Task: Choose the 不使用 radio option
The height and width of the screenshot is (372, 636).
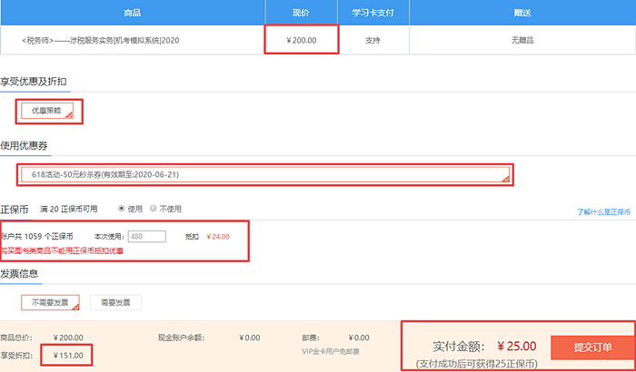Action: tap(154, 208)
